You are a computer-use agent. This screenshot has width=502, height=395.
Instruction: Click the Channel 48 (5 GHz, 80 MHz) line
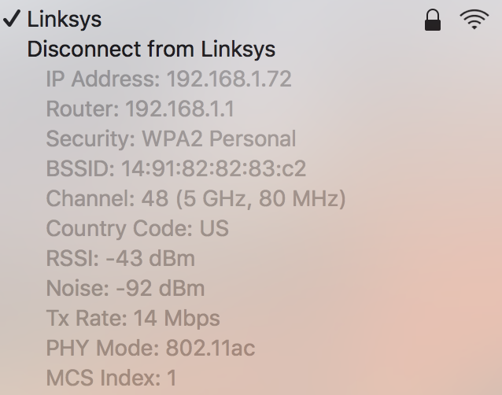[x=196, y=198]
